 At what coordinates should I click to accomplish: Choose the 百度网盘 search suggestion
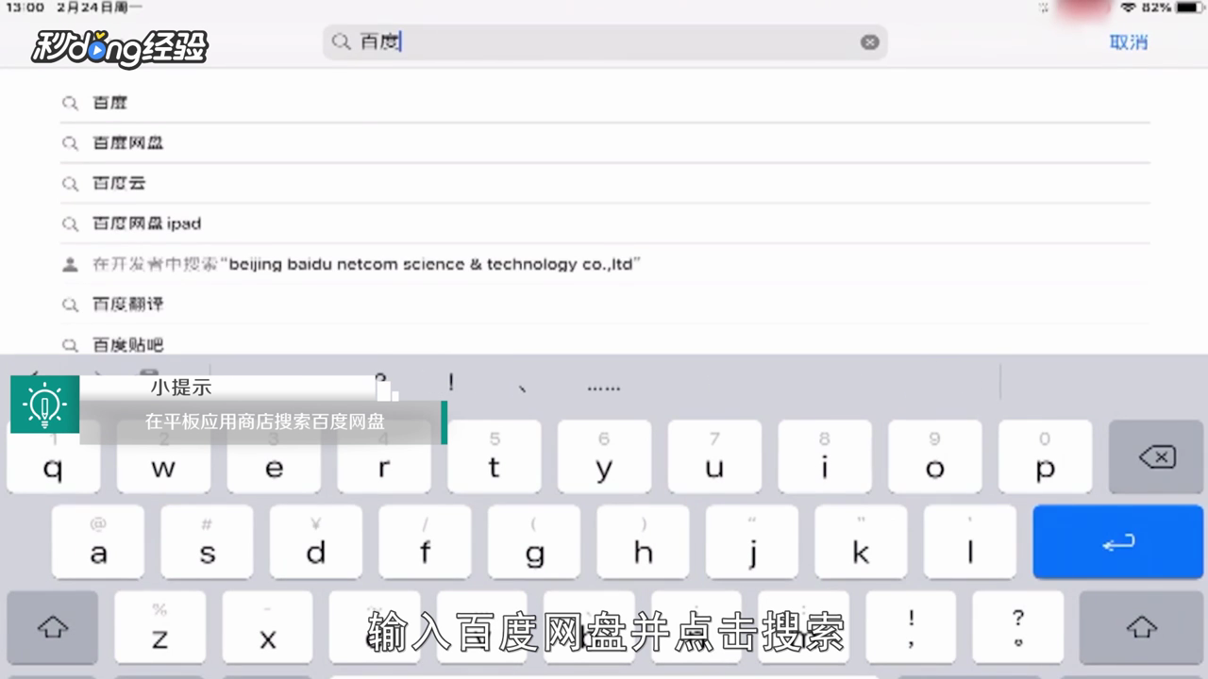pyautogui.click(x=605, y=143)
